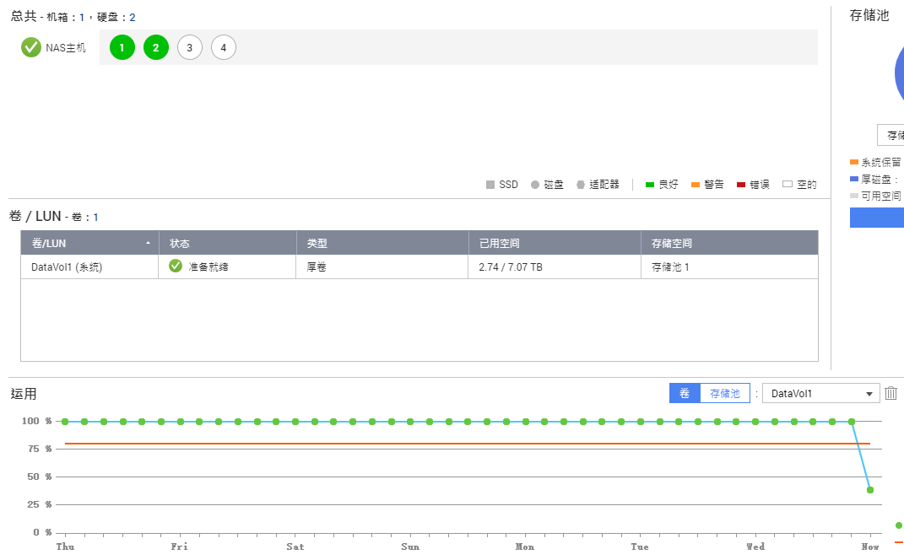Image resolution: width=904 pixels, height=560 pixels.
Task: Select the DataVol1 (系统) volume row
Action: point(420,267)
